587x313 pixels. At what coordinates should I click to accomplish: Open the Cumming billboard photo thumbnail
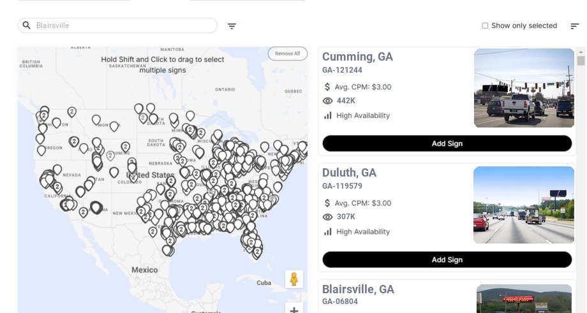click(524, 88)
